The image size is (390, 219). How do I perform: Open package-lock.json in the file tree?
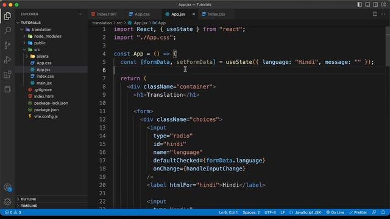51,103
